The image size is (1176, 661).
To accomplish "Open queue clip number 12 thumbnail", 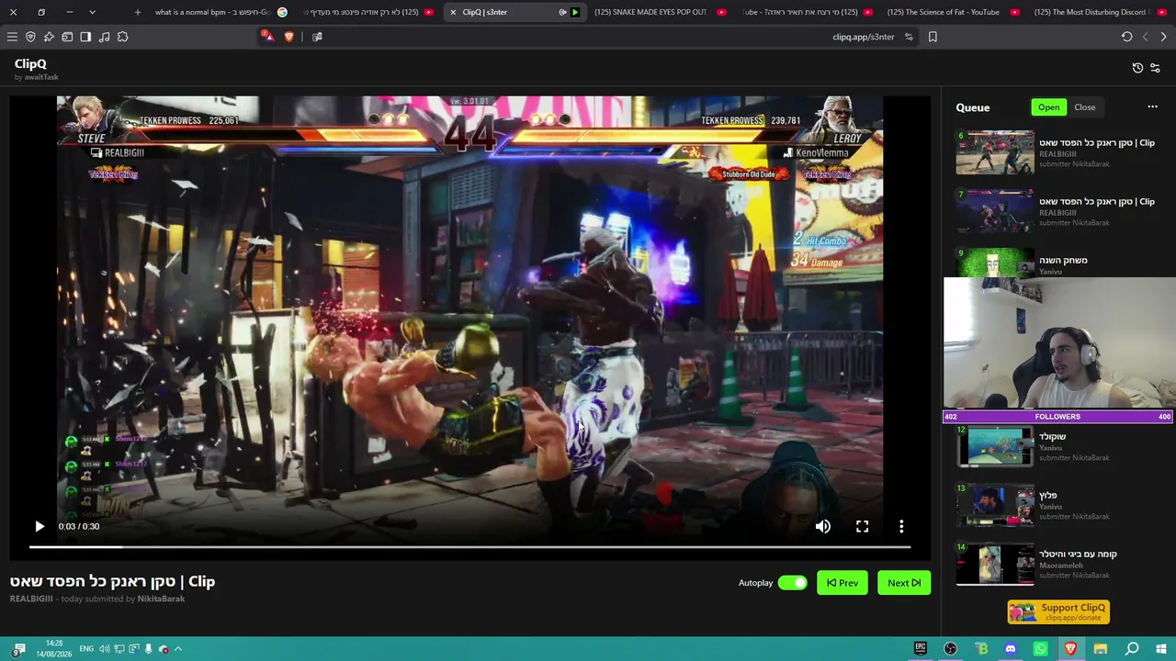I will pyautogui.click(x=995, y=446).
